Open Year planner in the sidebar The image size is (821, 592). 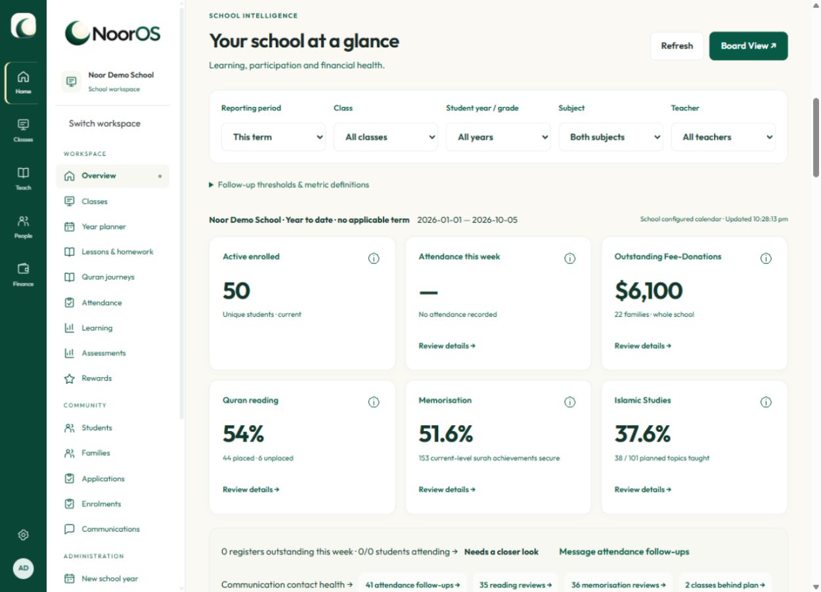pos(112,227)
